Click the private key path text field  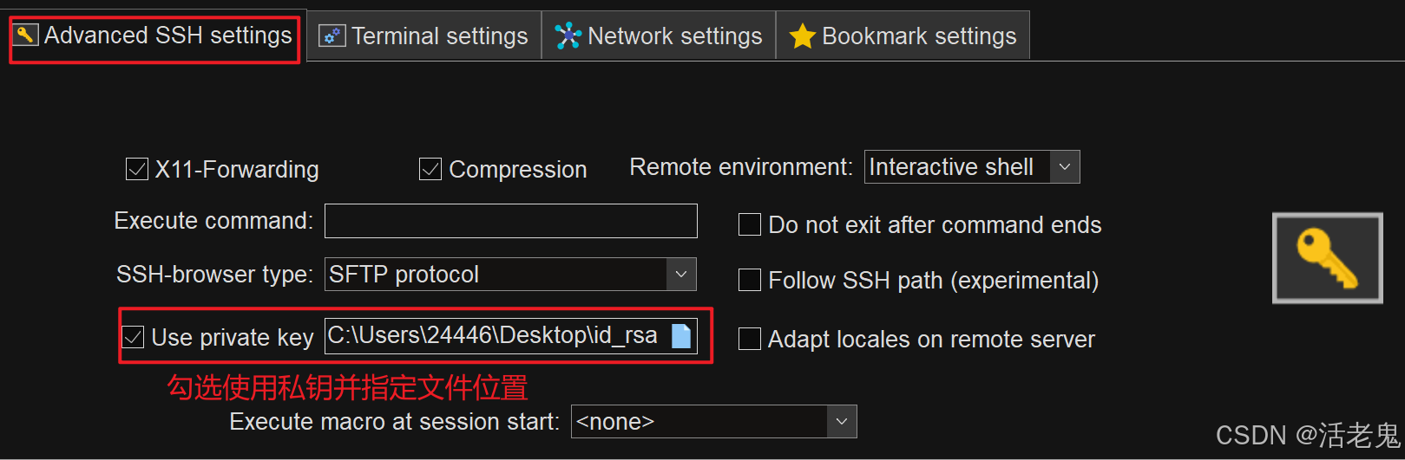pyautogui.click(x=492, y=336)
